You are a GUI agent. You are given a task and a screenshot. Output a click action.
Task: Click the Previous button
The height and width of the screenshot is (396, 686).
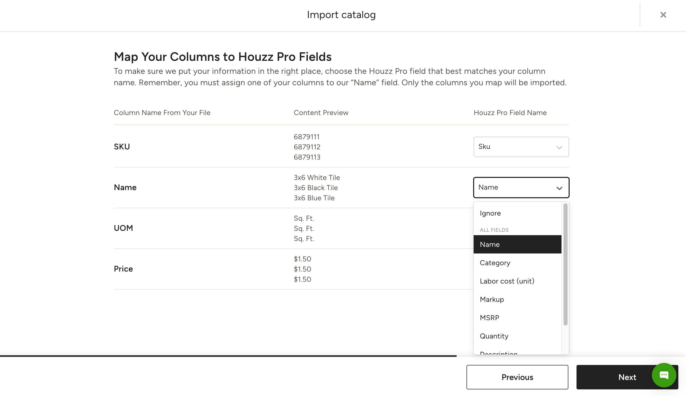[517, 377]
